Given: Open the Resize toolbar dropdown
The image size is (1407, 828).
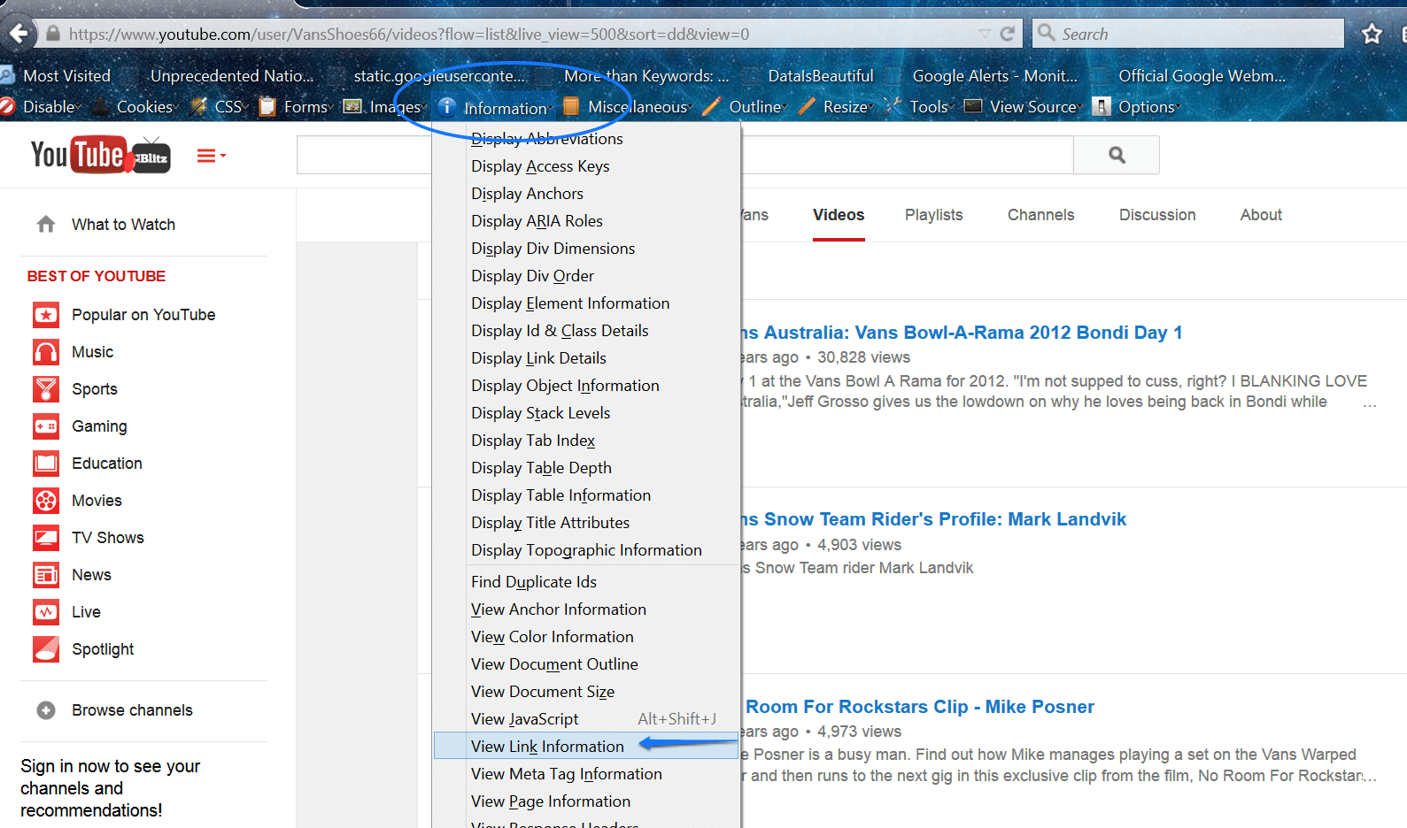Looking at the screenshot, I should click(836, 107).
